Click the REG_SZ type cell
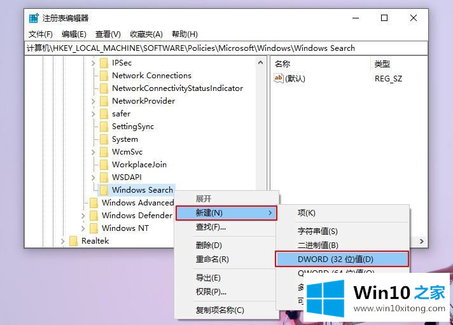Viewport: 453px width, 325px height. tap(388, 79)
